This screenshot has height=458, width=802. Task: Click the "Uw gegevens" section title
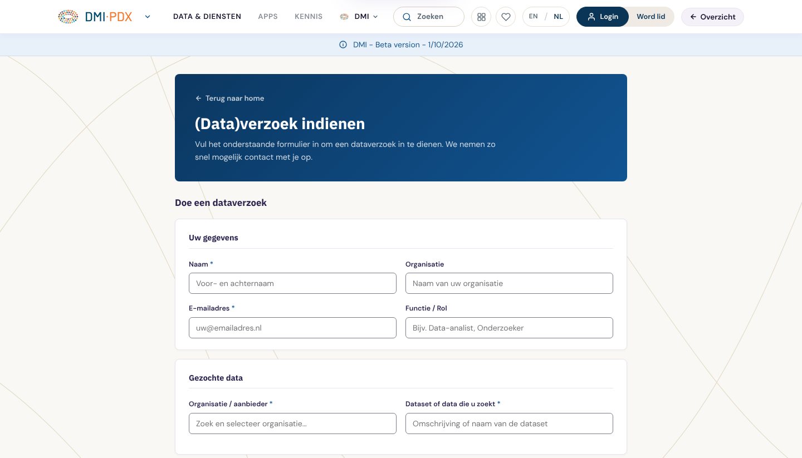[x=213, y=238]
